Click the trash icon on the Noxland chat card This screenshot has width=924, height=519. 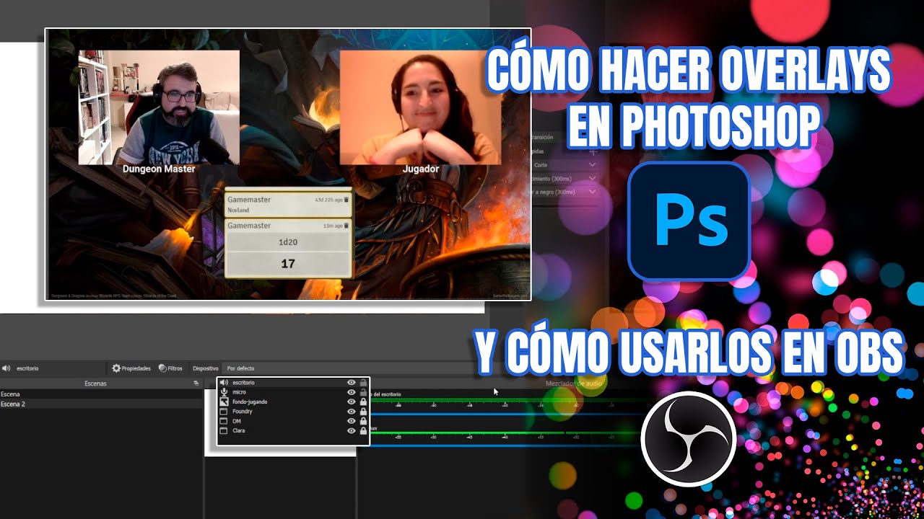click(346, 199)
